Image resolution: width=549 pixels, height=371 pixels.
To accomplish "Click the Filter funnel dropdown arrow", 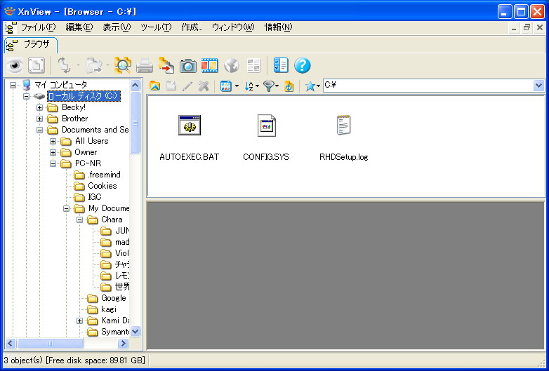I will click(x=277, y=86).
